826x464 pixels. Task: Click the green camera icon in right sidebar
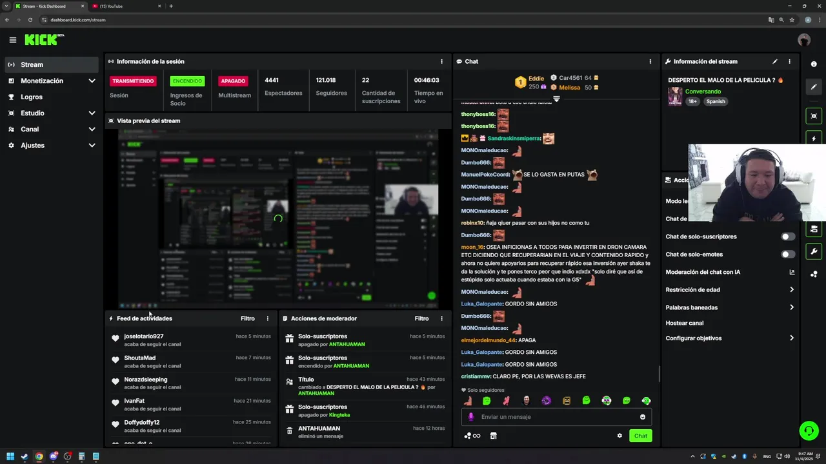814,229
